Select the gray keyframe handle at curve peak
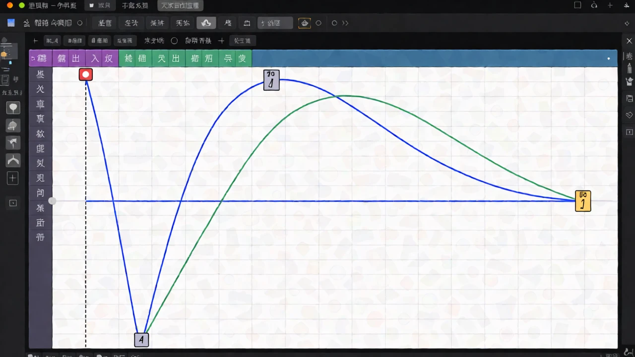 (x=271, y=80)
